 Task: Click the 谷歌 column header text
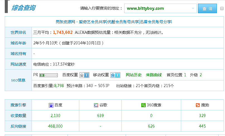104,105
